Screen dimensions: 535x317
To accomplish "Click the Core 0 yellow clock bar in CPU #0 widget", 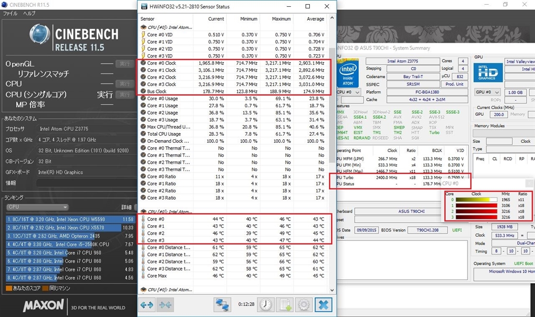I will [x=476, y=200].
